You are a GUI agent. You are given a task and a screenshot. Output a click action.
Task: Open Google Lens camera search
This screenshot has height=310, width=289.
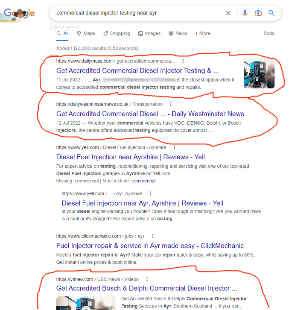coord(258,13)
